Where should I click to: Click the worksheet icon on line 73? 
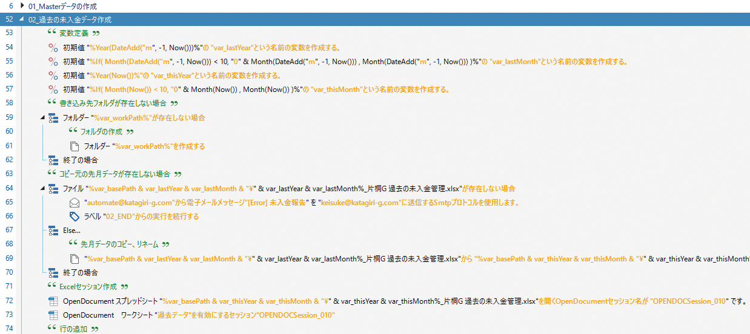coord(53,315)
